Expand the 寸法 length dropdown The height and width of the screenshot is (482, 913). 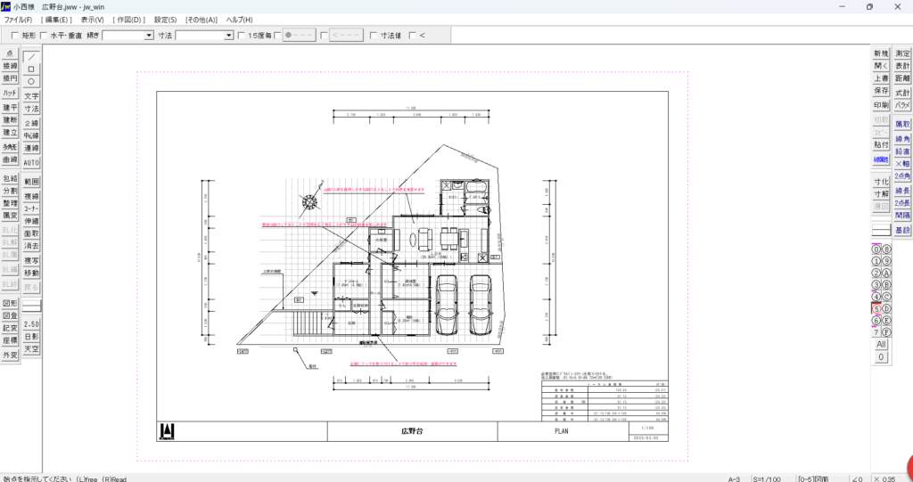coord(229,36)
